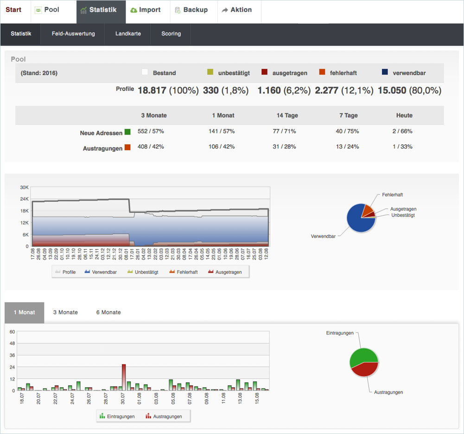Click the Backup icon in top navigation
The image size is (464, 434).
(x=178, y=10)
